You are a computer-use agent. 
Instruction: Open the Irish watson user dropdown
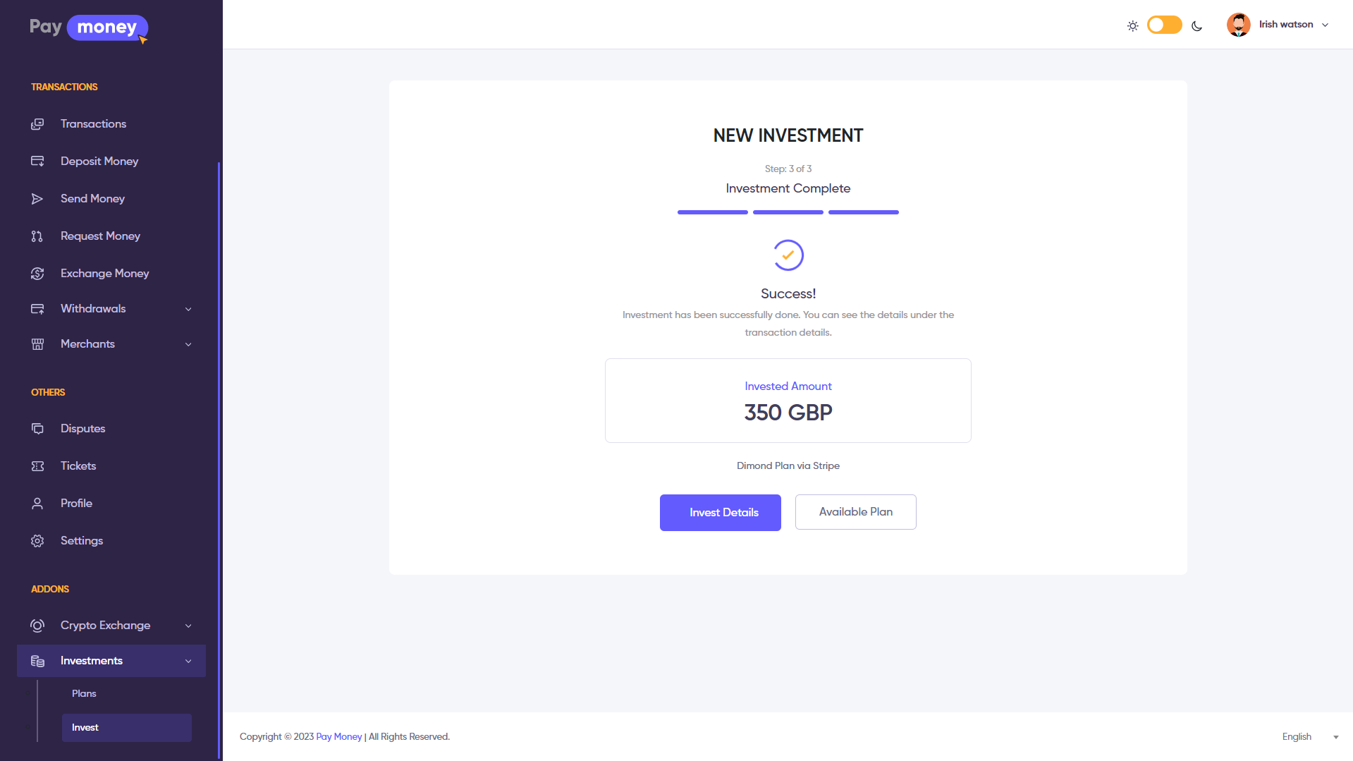[x=1278, y=25]
